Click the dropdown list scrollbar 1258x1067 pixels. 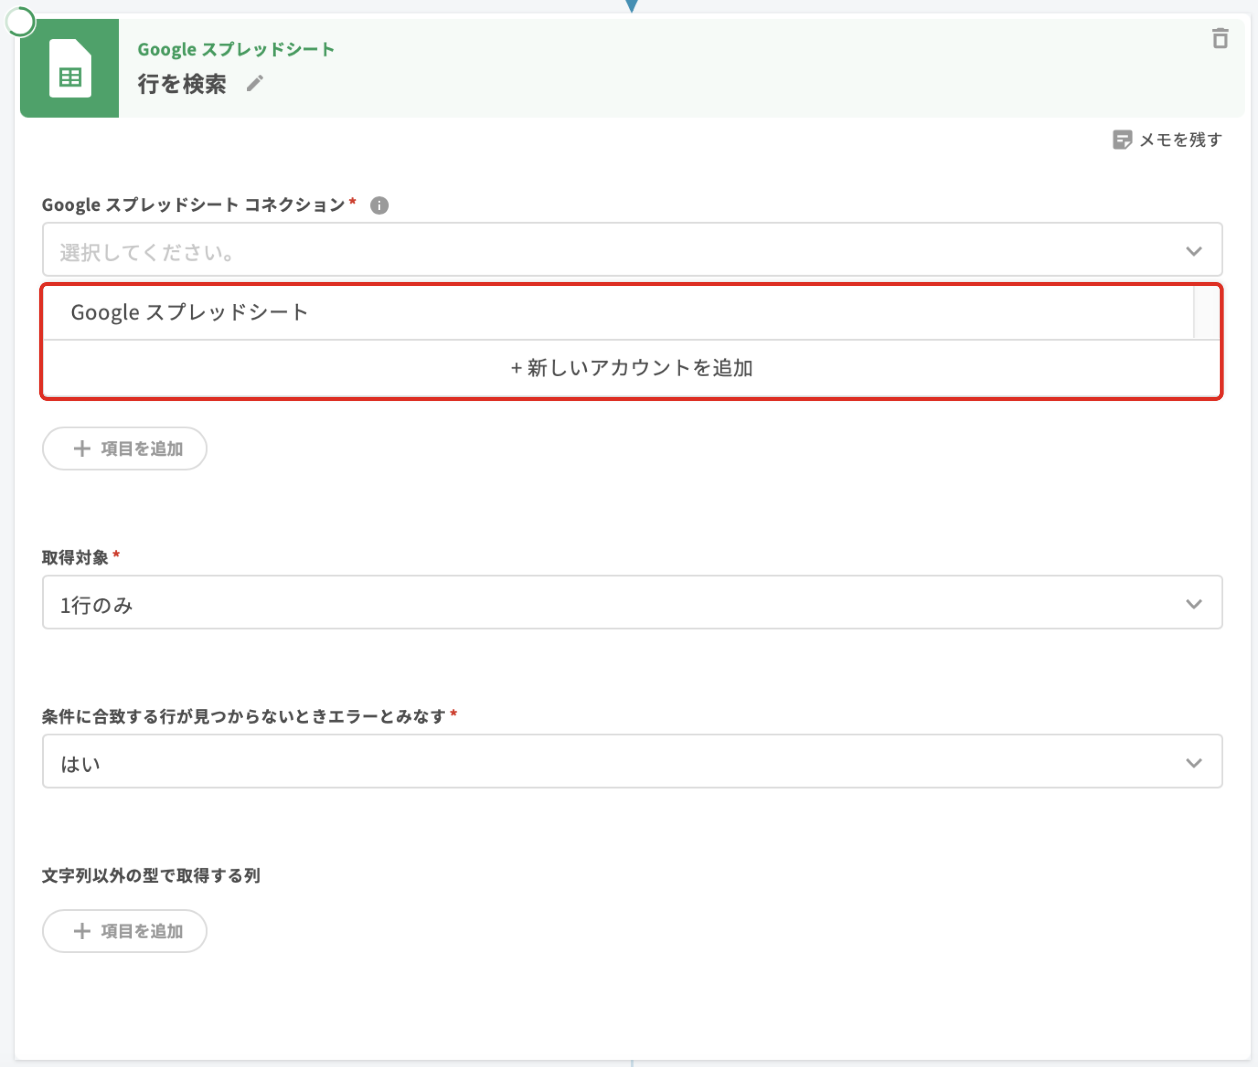[x=1205, y=313]
